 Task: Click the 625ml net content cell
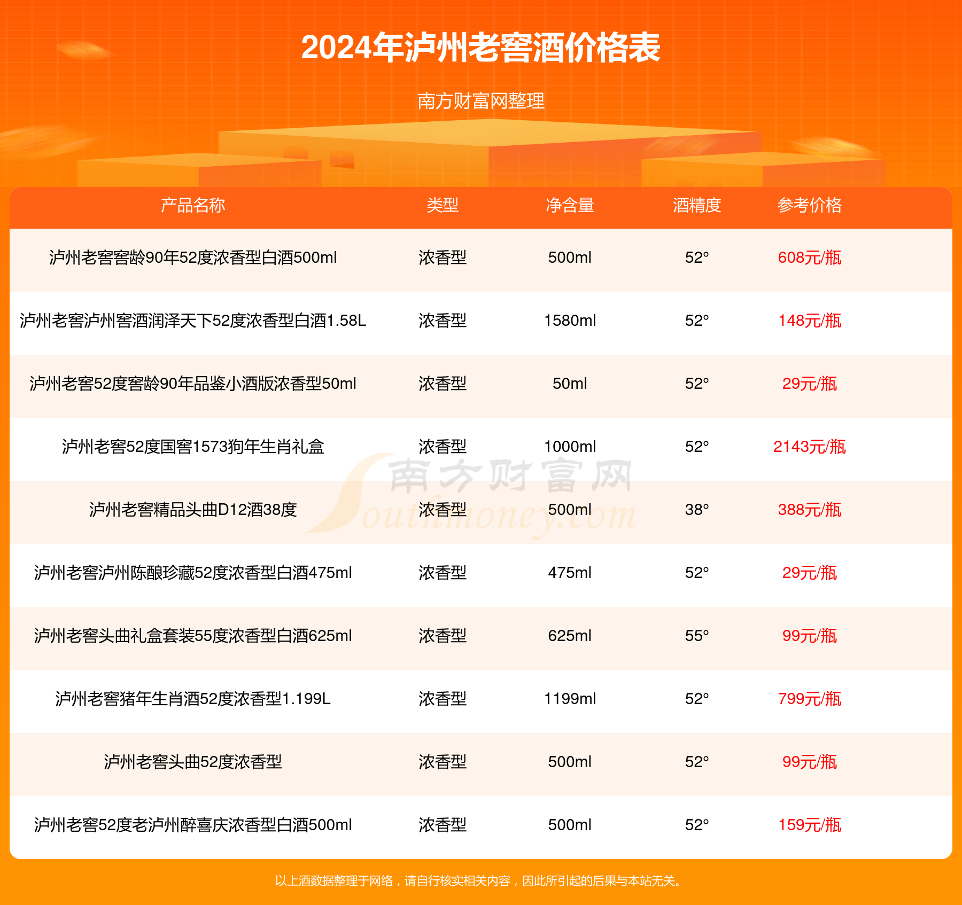pos(570,636)
